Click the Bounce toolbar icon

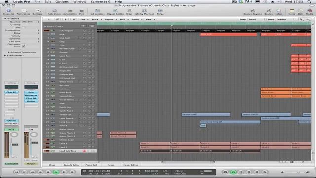(269, 12)
